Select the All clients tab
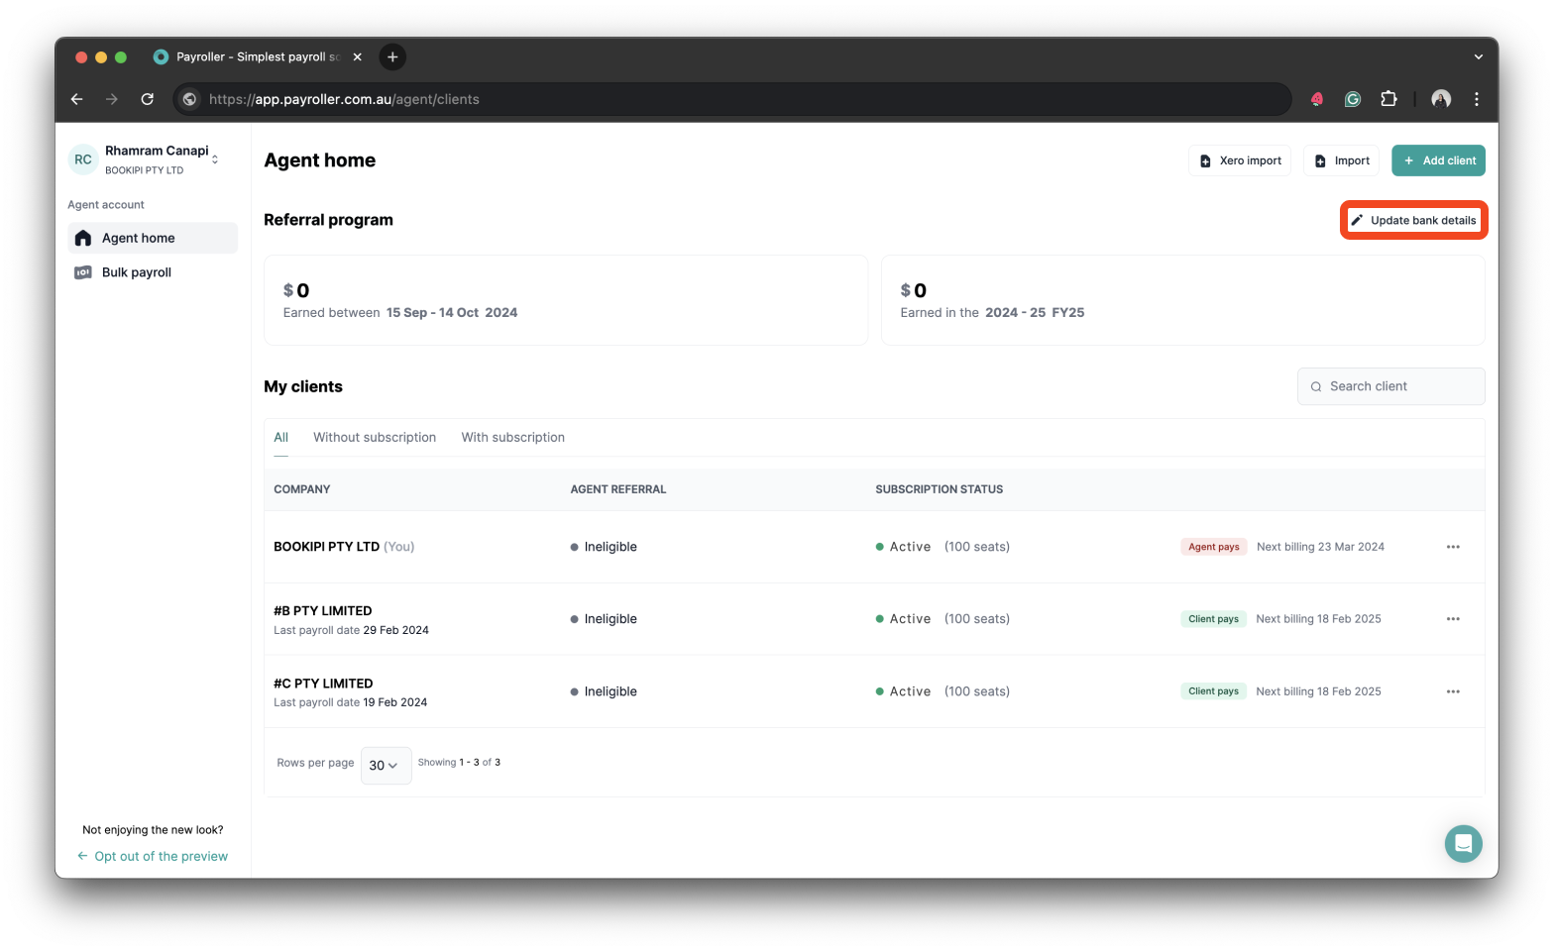 click(x=281, y=437)
